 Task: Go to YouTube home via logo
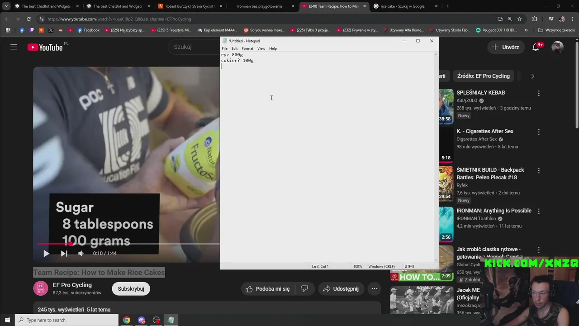click(45, 47)
